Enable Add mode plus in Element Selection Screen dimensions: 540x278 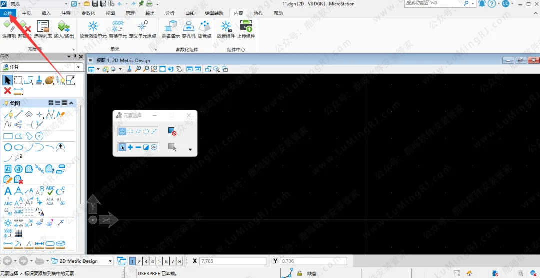click(x=130, y=147)
